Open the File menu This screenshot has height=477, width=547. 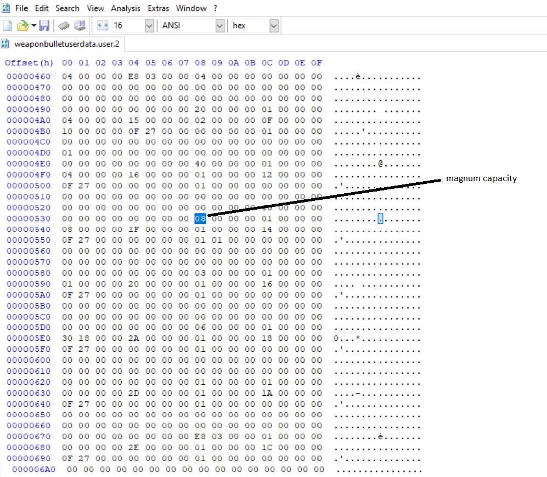22,8
